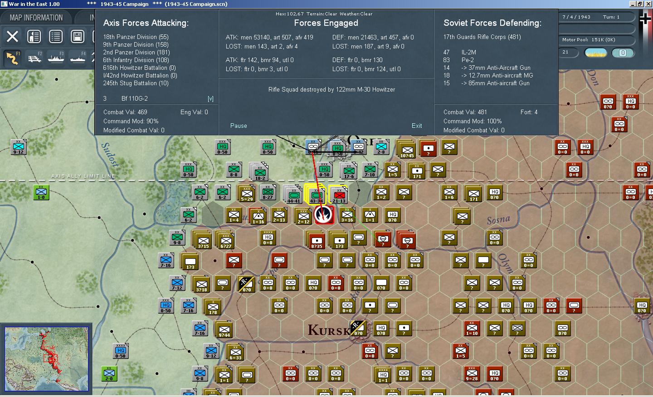This screenshot has width=653, height=397.
Task: Toggle the F2 rail mode button
Action: pos(34,58)
